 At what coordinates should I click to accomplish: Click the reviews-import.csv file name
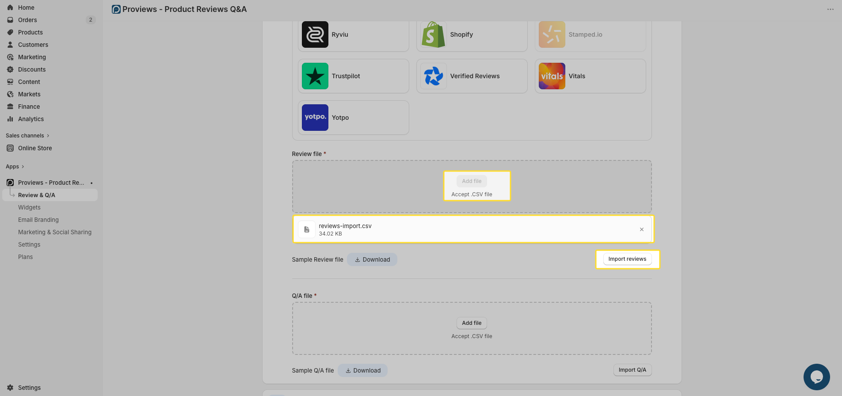(x=345, y=226)
